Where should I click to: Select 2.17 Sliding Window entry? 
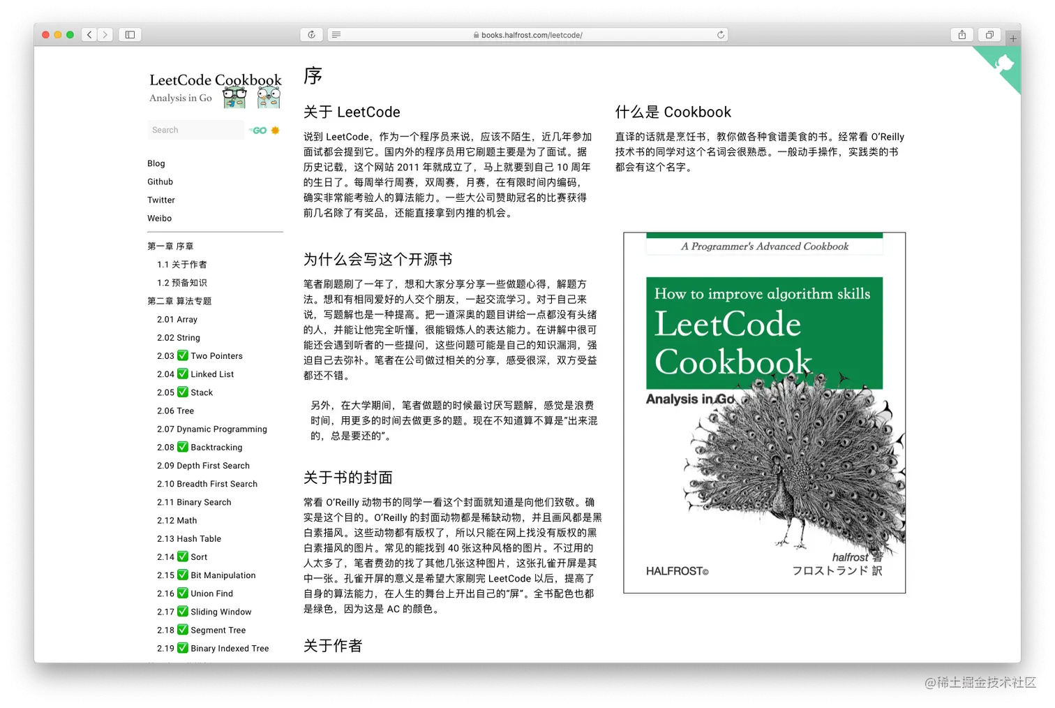point(204,612)
